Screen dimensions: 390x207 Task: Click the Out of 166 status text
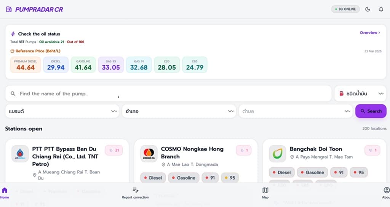point(76,42)
